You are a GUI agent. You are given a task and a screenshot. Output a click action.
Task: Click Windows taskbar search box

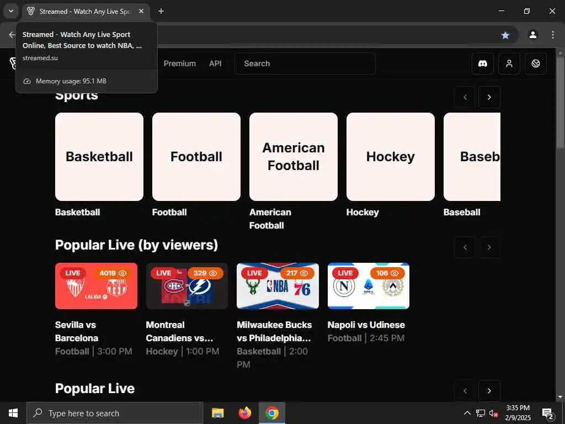pyautogui.click(x=115, y=413)
